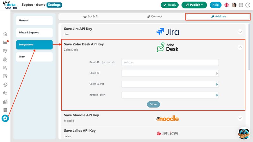Click the power logout icon
This screenshot has width=253, height=142.
[x=248, y=5]
